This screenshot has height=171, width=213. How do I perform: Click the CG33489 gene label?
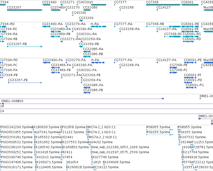(x=58, y=8)
